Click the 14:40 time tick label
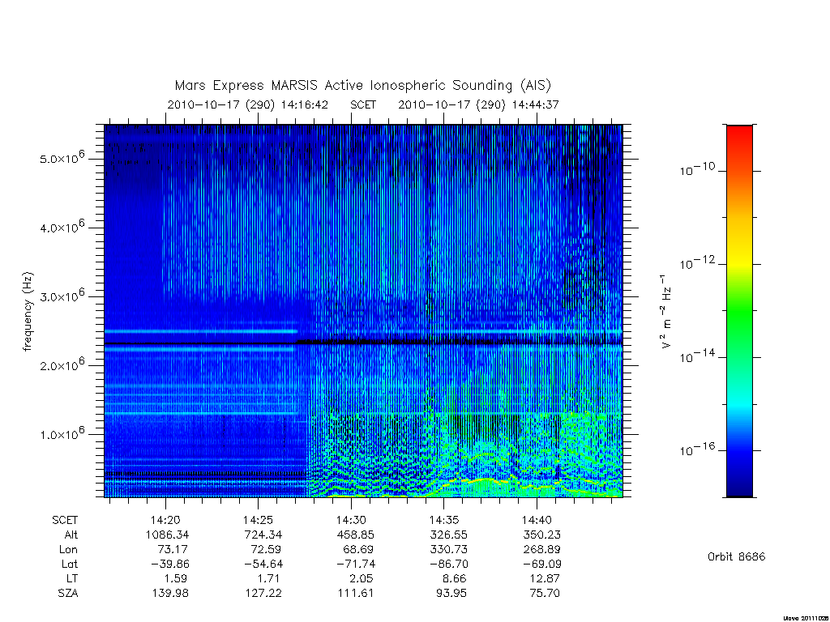Screen dimensions: 830x622 point(537,521)
